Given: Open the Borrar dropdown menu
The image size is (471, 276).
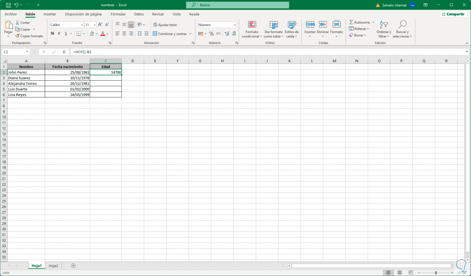Looking at the screenshot, I should click(x=358, y=35).
